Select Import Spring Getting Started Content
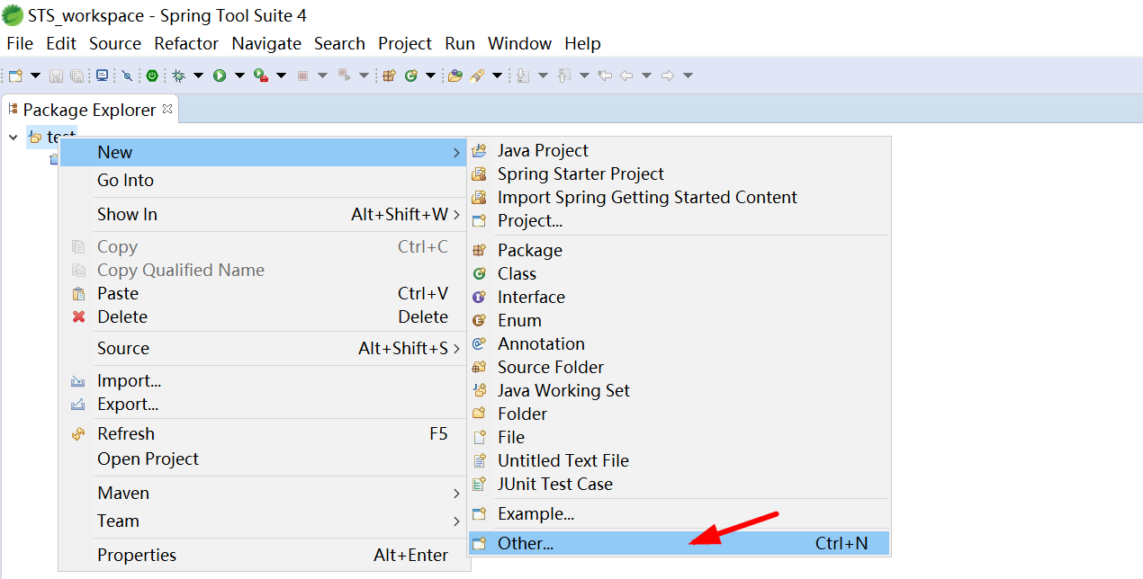Screen dimensions: 1143x579 point(679,197)
